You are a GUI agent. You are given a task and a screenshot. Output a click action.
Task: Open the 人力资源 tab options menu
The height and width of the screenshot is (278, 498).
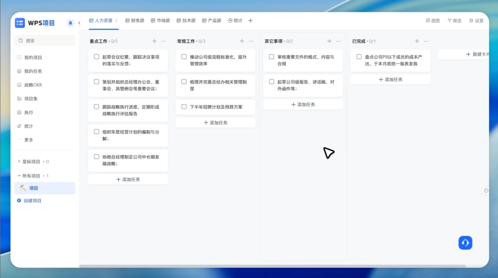116,21
